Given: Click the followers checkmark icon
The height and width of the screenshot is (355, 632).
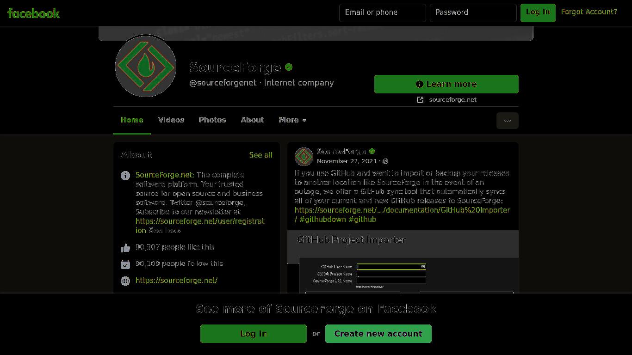Looking at the screenshot, I should [125, 264].
